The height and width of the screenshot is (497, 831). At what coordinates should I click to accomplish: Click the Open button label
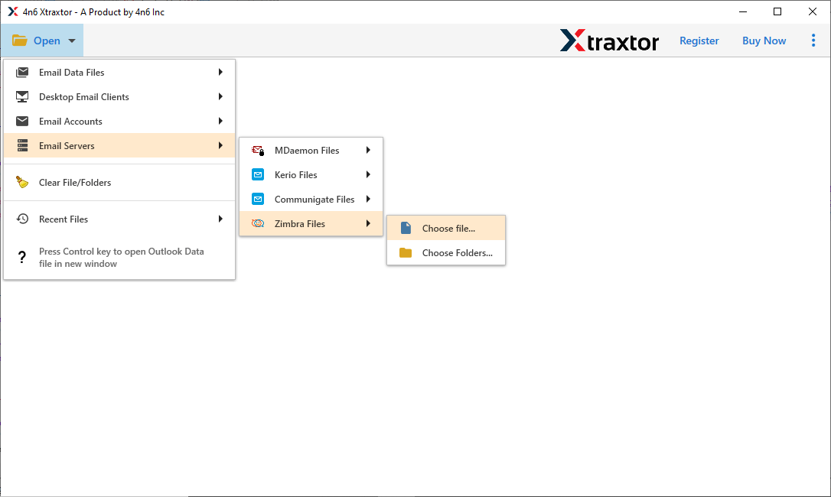[x=47, y=41]
